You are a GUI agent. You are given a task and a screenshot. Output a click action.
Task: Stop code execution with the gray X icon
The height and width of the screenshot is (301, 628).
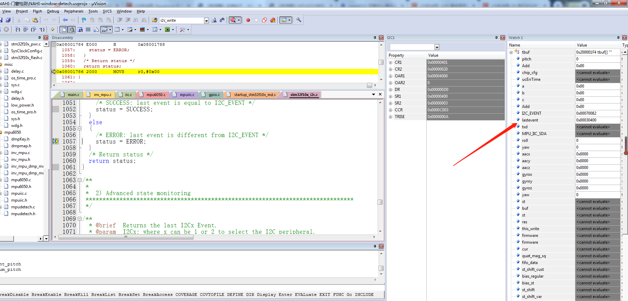pos(6,30)
